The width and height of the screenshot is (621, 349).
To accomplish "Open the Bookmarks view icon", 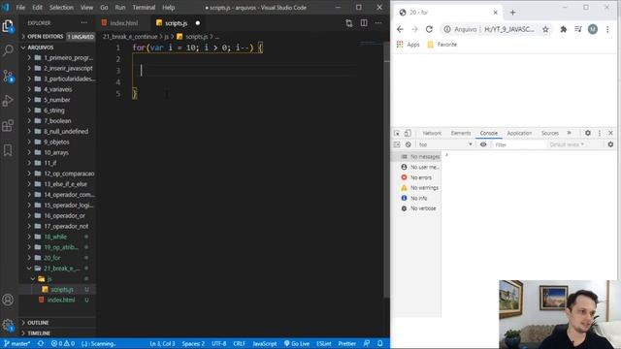I will (x=8, y=150).
